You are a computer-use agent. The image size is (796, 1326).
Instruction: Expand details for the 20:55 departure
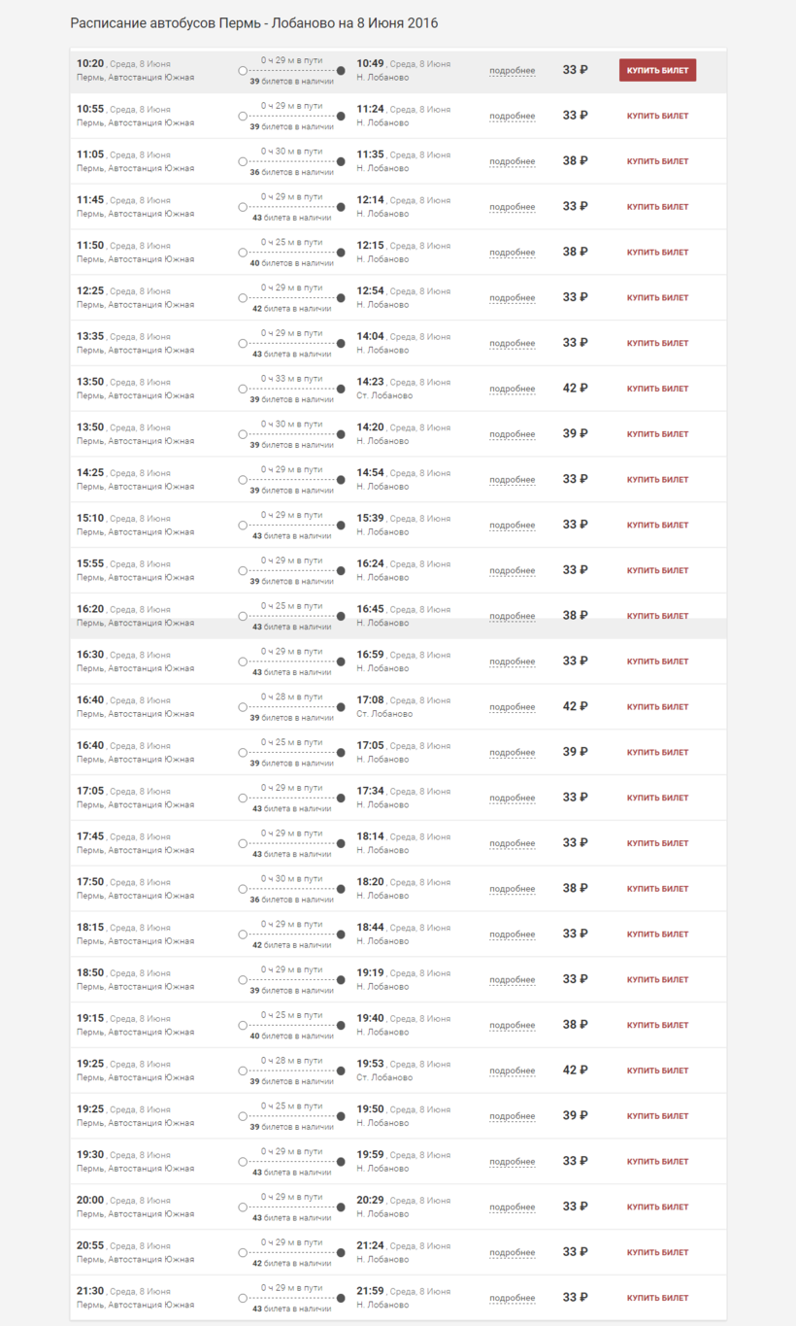512,1253
